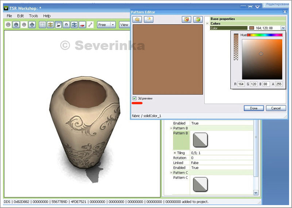Screen dimensions: 292x208
Task: Click the rightmost green box pattern icon
Action: tap(197, 19)
